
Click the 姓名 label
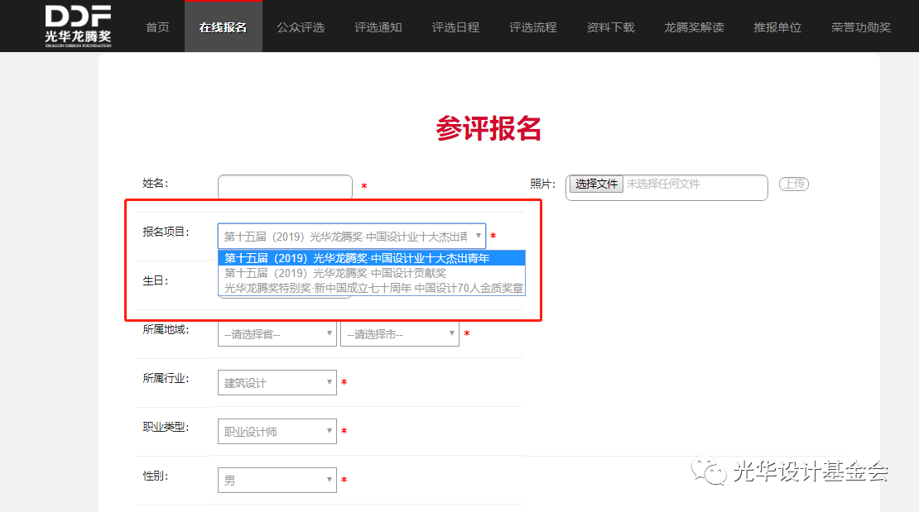point(156,184)
